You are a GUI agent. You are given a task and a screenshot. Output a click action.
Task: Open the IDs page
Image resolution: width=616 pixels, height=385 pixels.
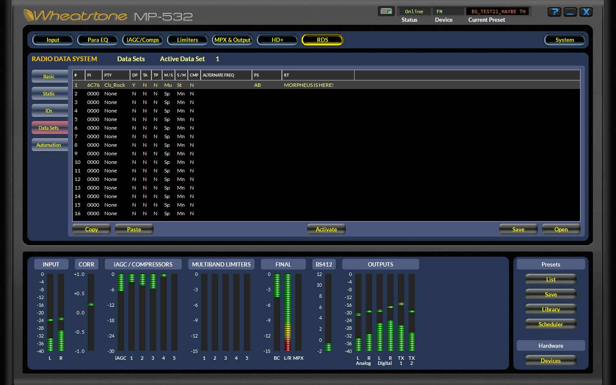[x=50, y=111]
